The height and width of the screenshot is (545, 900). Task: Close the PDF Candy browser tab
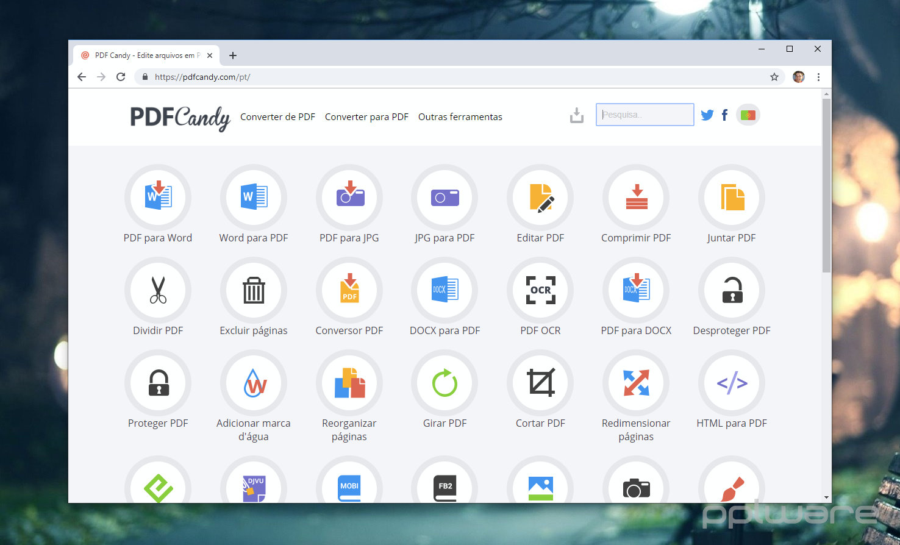click(x=210, y=55)
